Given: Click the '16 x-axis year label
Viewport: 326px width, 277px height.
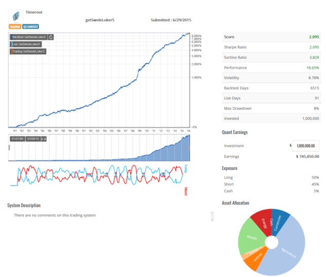Looking at the screenshot, I should coord(188,131).
